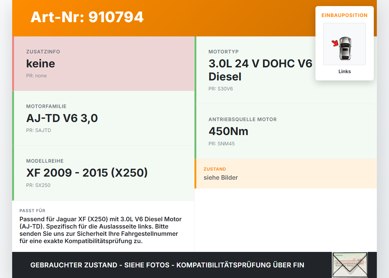
Task: Click the Passt für section label
Action: point(33,211)
